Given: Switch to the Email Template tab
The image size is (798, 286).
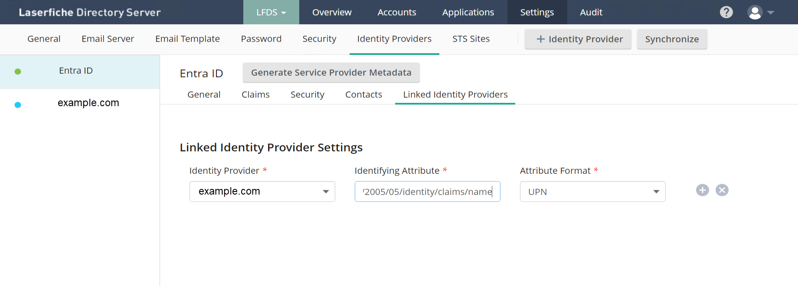Looking at the screenshot, I should 187,39.
